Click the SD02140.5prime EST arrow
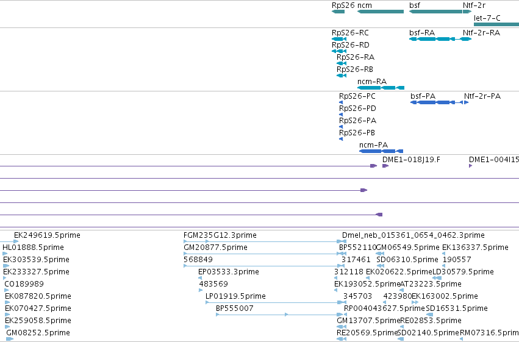519x342 pixels. pos(401,339)
